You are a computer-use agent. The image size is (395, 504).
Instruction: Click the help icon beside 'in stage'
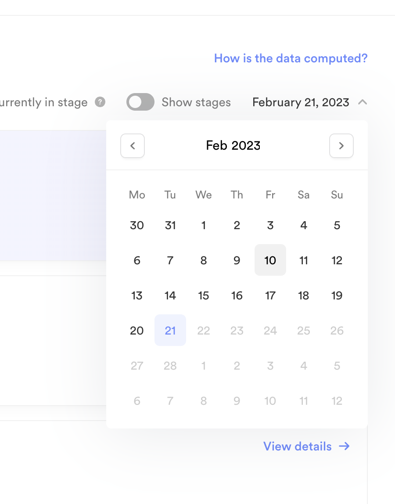point(100,102)
